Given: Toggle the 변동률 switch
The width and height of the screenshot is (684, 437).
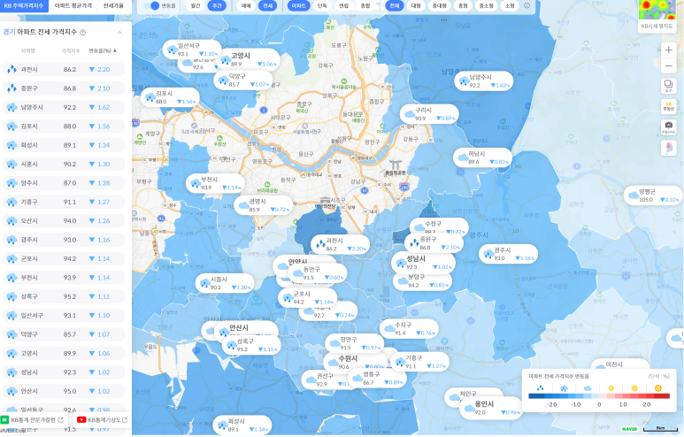Looking at the screenshot, I should 152,5.
